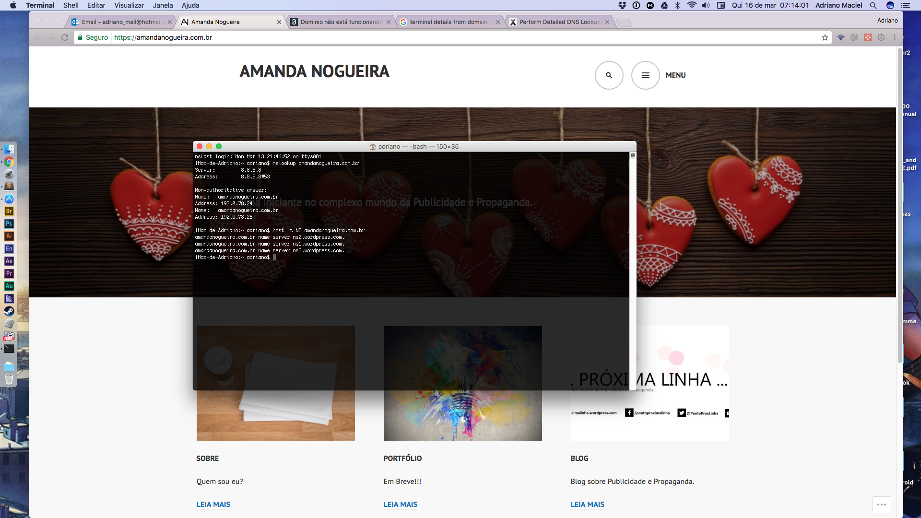The image size is (921, 518).
Task: Click the Google Drive menu bar icon
Action: (664, 5)
